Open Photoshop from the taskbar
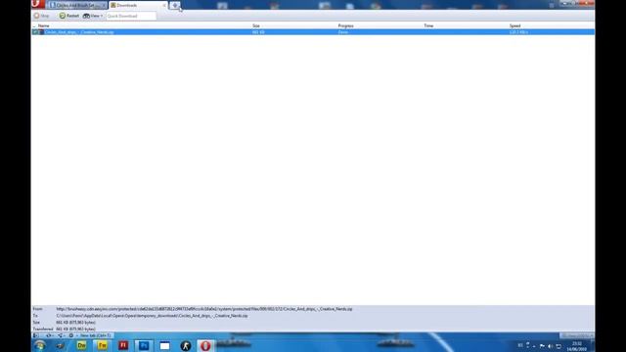Screen dimensions: 626x352 pos(144,345)
